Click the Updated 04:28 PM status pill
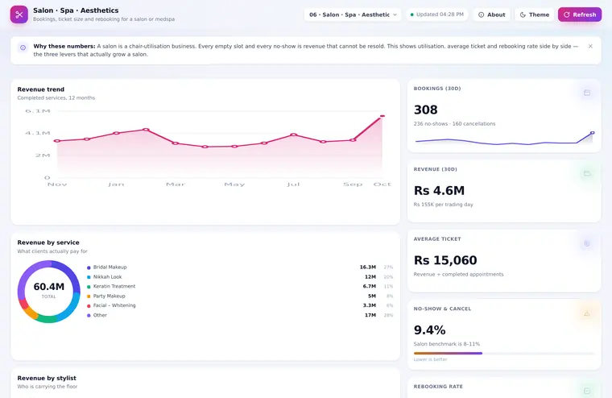The width and height of the screenshot is (612, 398). (436, 15)
